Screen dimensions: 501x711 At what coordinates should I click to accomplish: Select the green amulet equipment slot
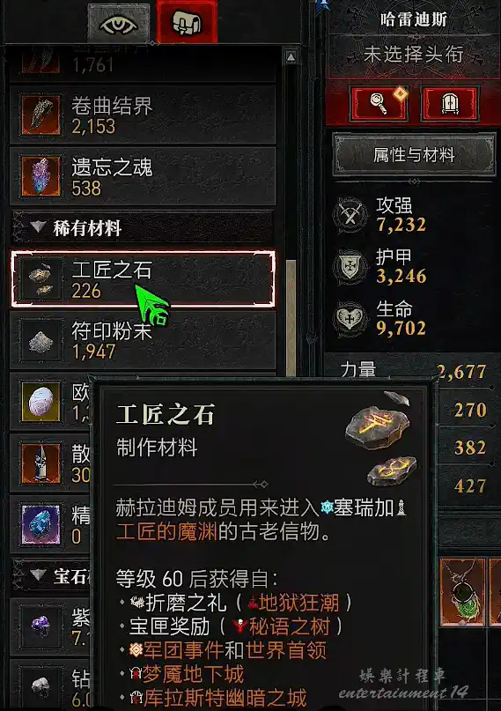[x=462, y=592]
